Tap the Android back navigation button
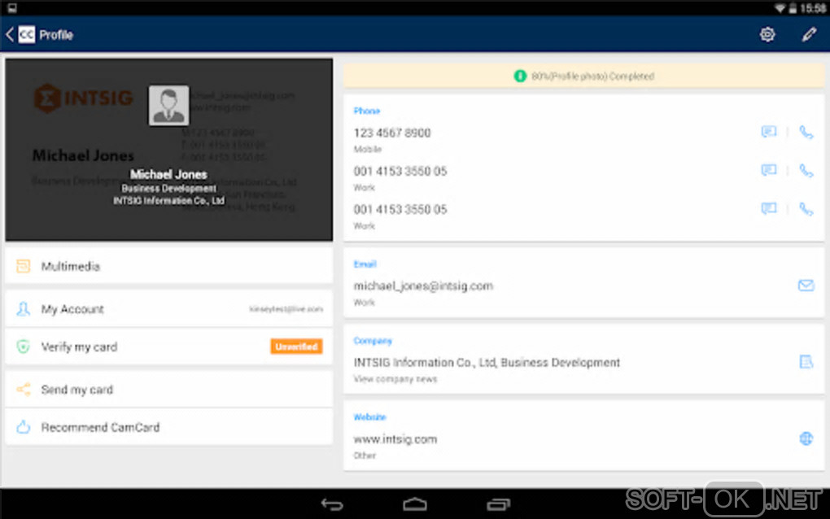The image size is (830, 519). (332, 504)
